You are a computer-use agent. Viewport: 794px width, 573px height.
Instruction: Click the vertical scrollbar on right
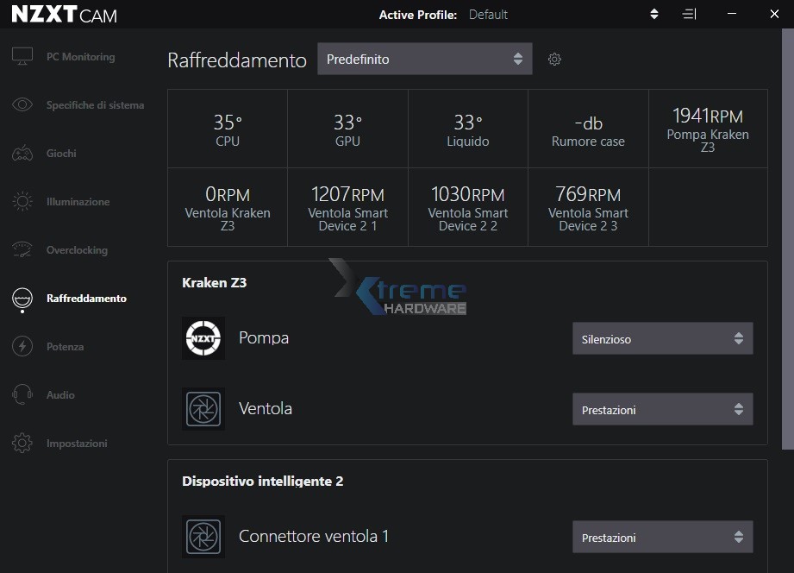787,242
